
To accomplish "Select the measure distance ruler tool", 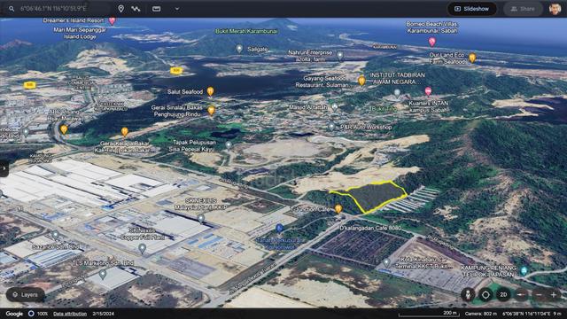I will pyautogui.click(x=156, y=9).
